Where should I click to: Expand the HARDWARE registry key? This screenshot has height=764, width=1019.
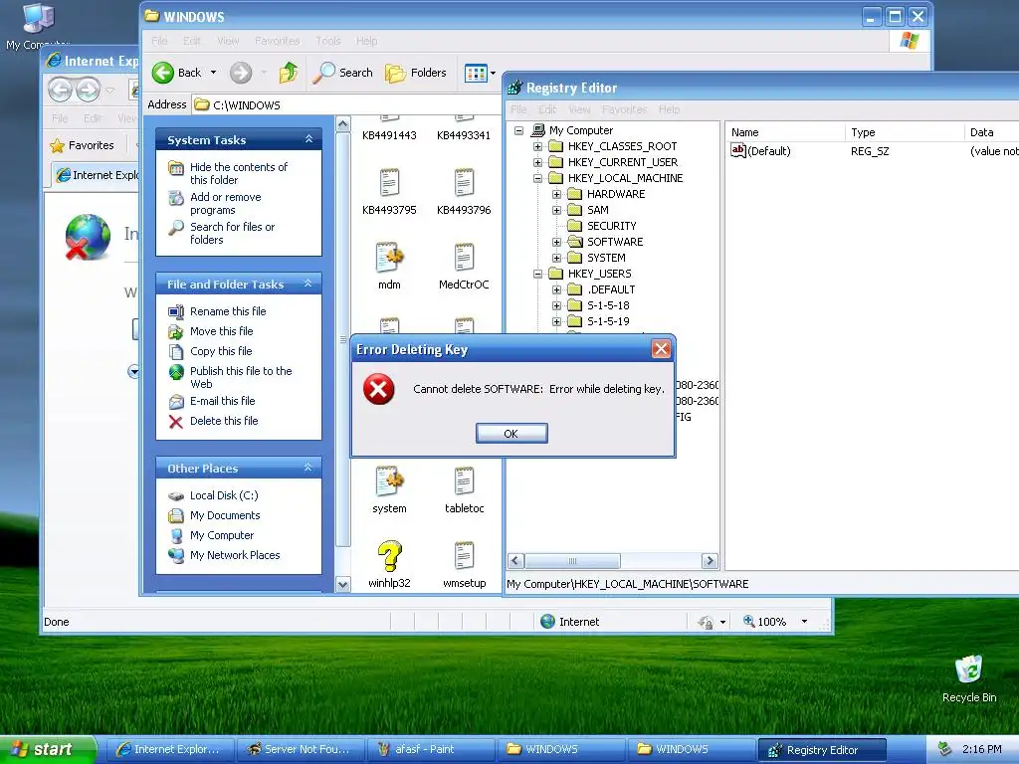(x=556, y=194)
